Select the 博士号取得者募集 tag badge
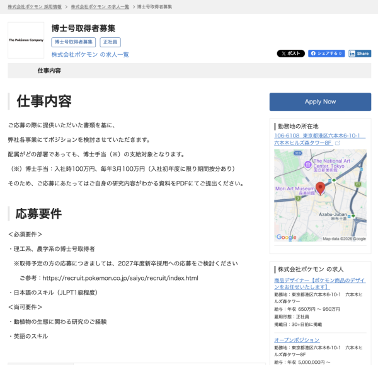This screenshot has width=378, height=365. click(74, 42)
